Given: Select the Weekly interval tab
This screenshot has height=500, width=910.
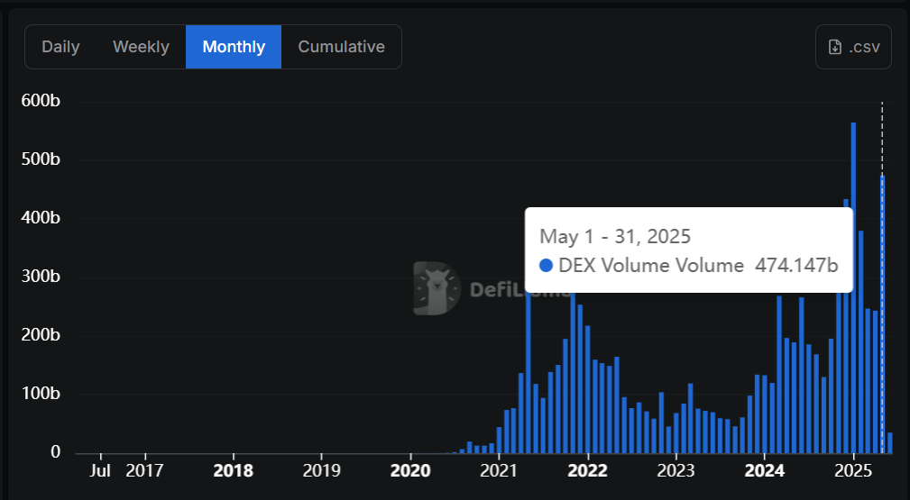Looking at the screenshot, I should 141,47.
